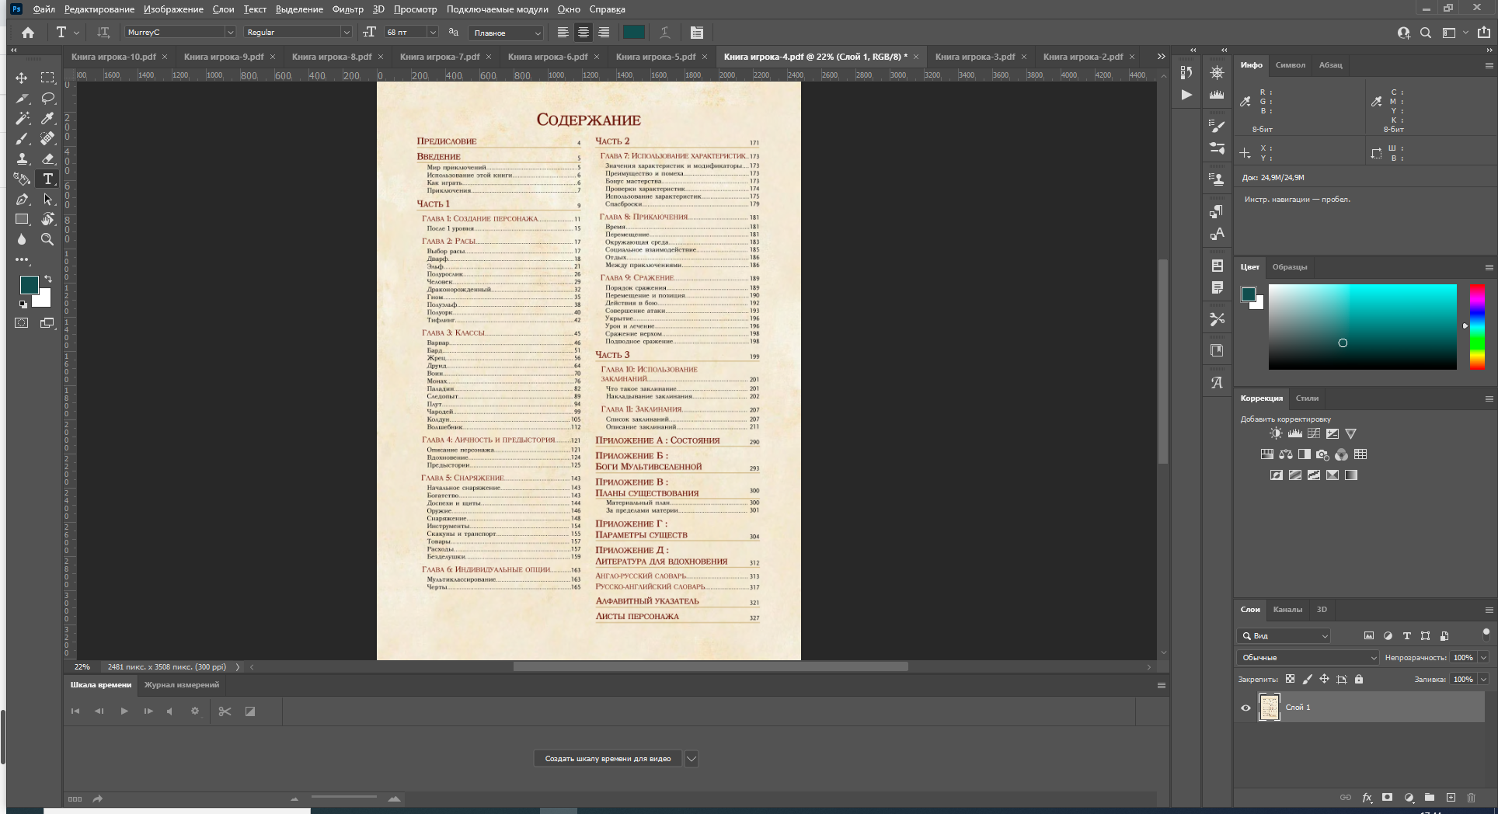Align text left

563,33
